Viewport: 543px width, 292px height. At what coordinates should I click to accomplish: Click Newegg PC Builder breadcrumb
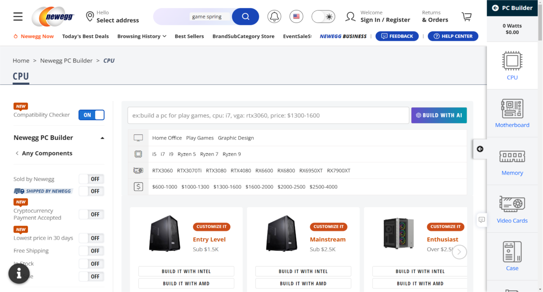66,61
